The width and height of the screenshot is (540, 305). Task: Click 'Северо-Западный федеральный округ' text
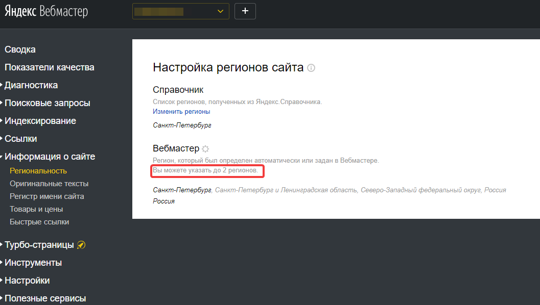pos(420,190)
